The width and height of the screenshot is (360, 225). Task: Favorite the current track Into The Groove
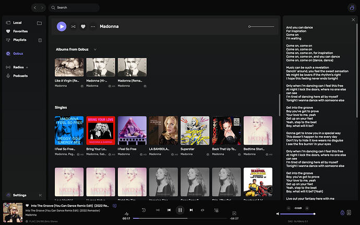pyautogui.click(x=27, y=206)
